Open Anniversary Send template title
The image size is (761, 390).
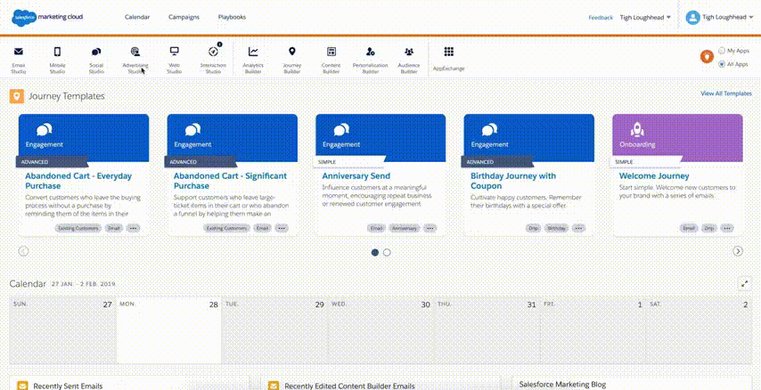pos(356,176)
